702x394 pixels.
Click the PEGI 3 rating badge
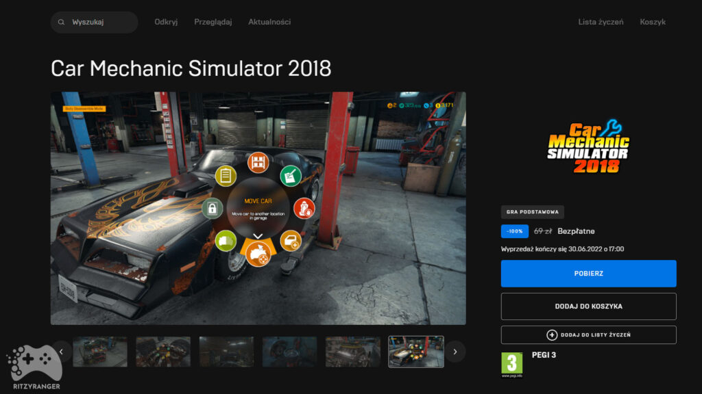pyautogui.click(x=511, y=364)
